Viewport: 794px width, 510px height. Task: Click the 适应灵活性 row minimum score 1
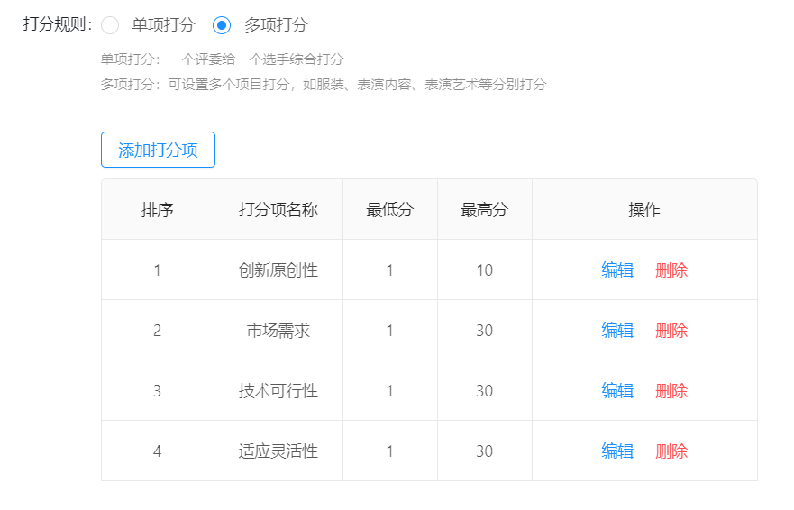pos(390,451)
